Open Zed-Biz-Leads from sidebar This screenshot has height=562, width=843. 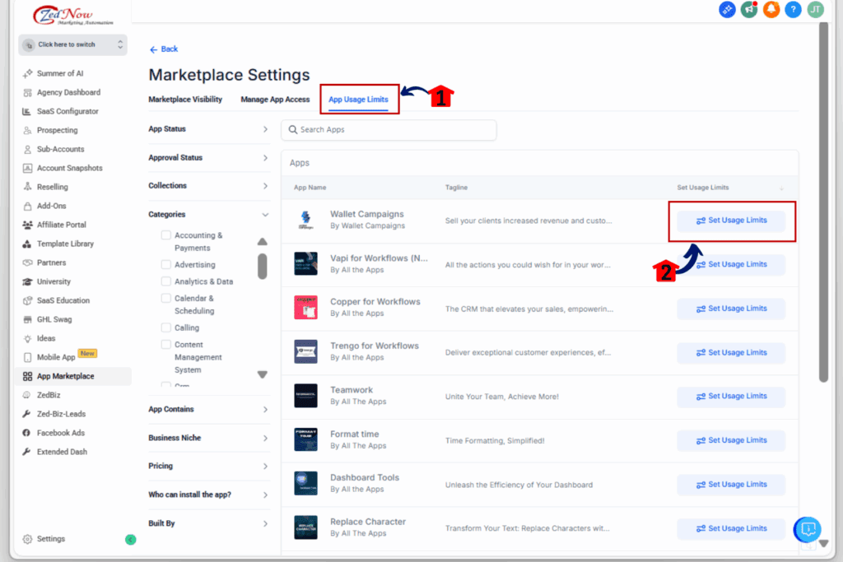(x=61, y=414)
